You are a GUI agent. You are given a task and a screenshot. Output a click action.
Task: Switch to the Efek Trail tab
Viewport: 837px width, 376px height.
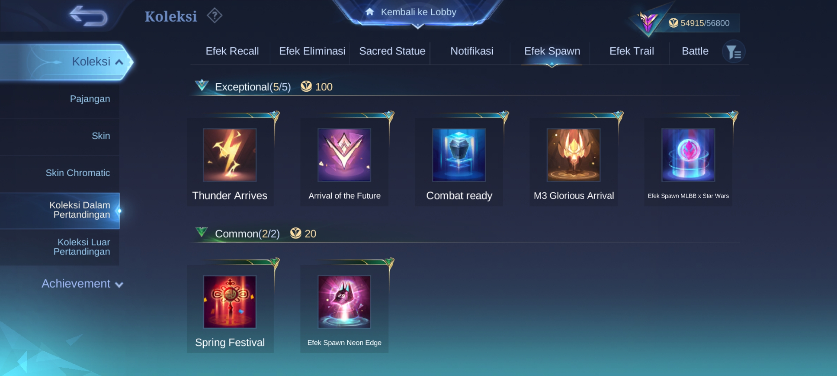click(x=632, y=51)
